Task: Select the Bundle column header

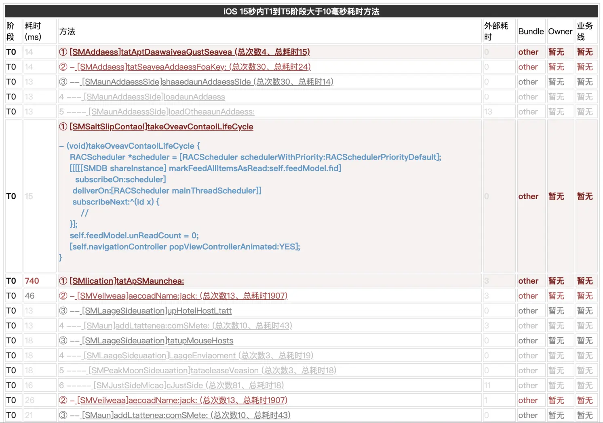Action: (x=531, y=32)
